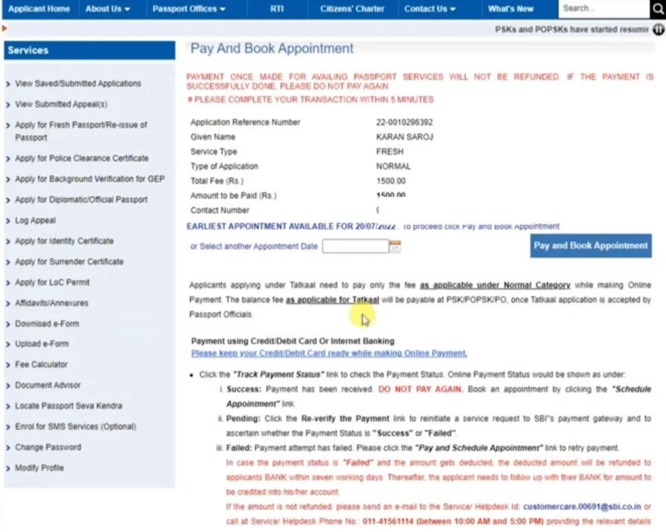The image size is (666, 532).
Task: Click the search magnifier icon
Action: point(658,8)
